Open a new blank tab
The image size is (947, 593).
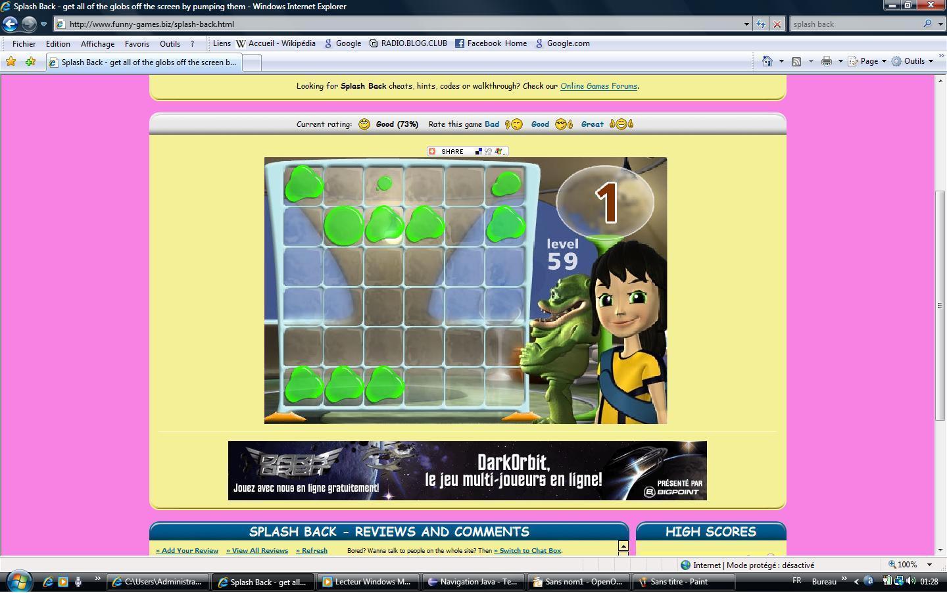point(252,62)
